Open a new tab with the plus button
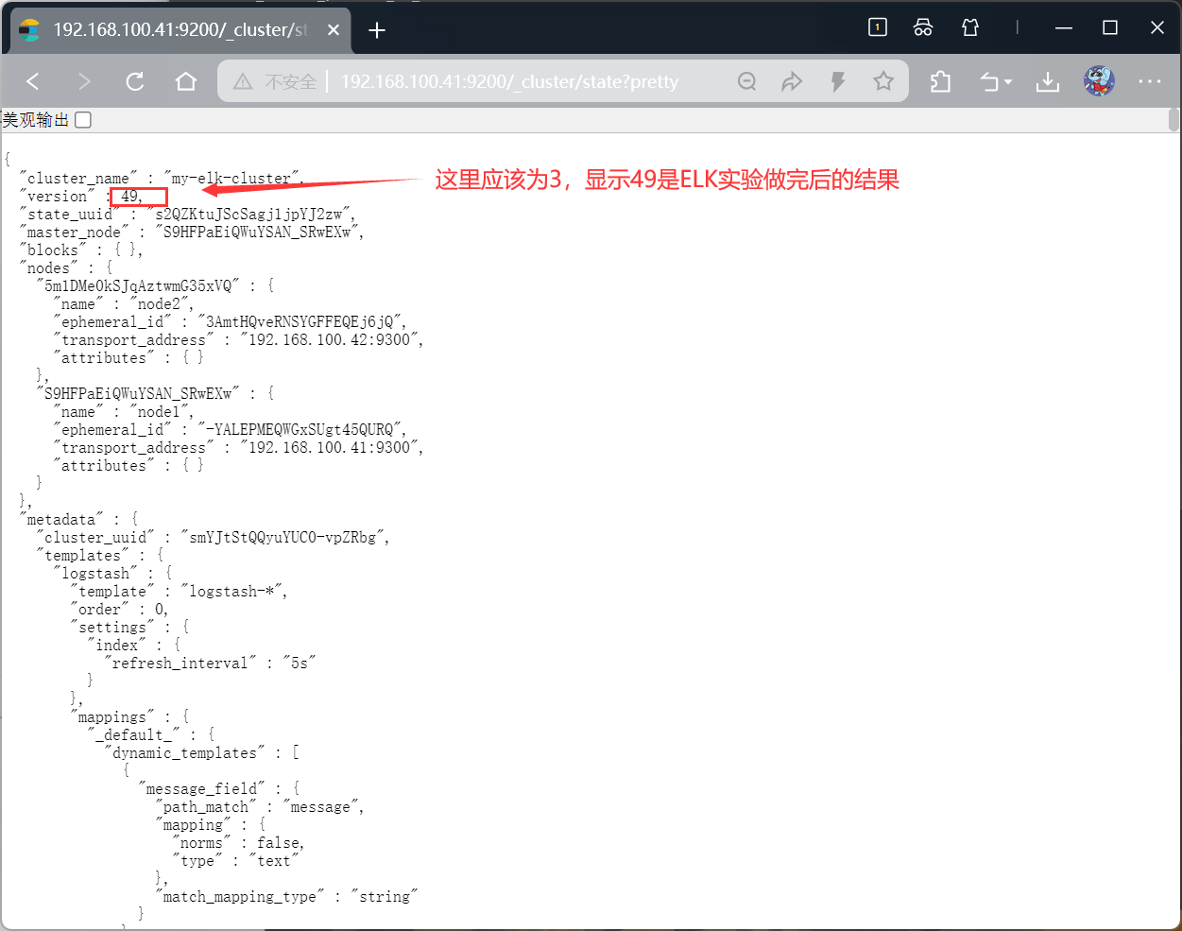This screenshot has height=931, width=1182. pyautogui.click(x=377, y=30)
